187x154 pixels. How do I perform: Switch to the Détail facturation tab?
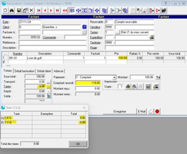point(24,71)
